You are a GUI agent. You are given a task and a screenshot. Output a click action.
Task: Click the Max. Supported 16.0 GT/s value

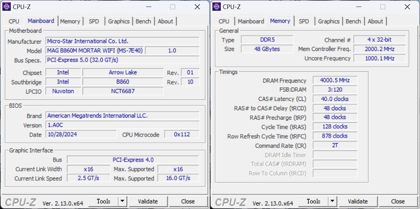[x=178, y=178]
